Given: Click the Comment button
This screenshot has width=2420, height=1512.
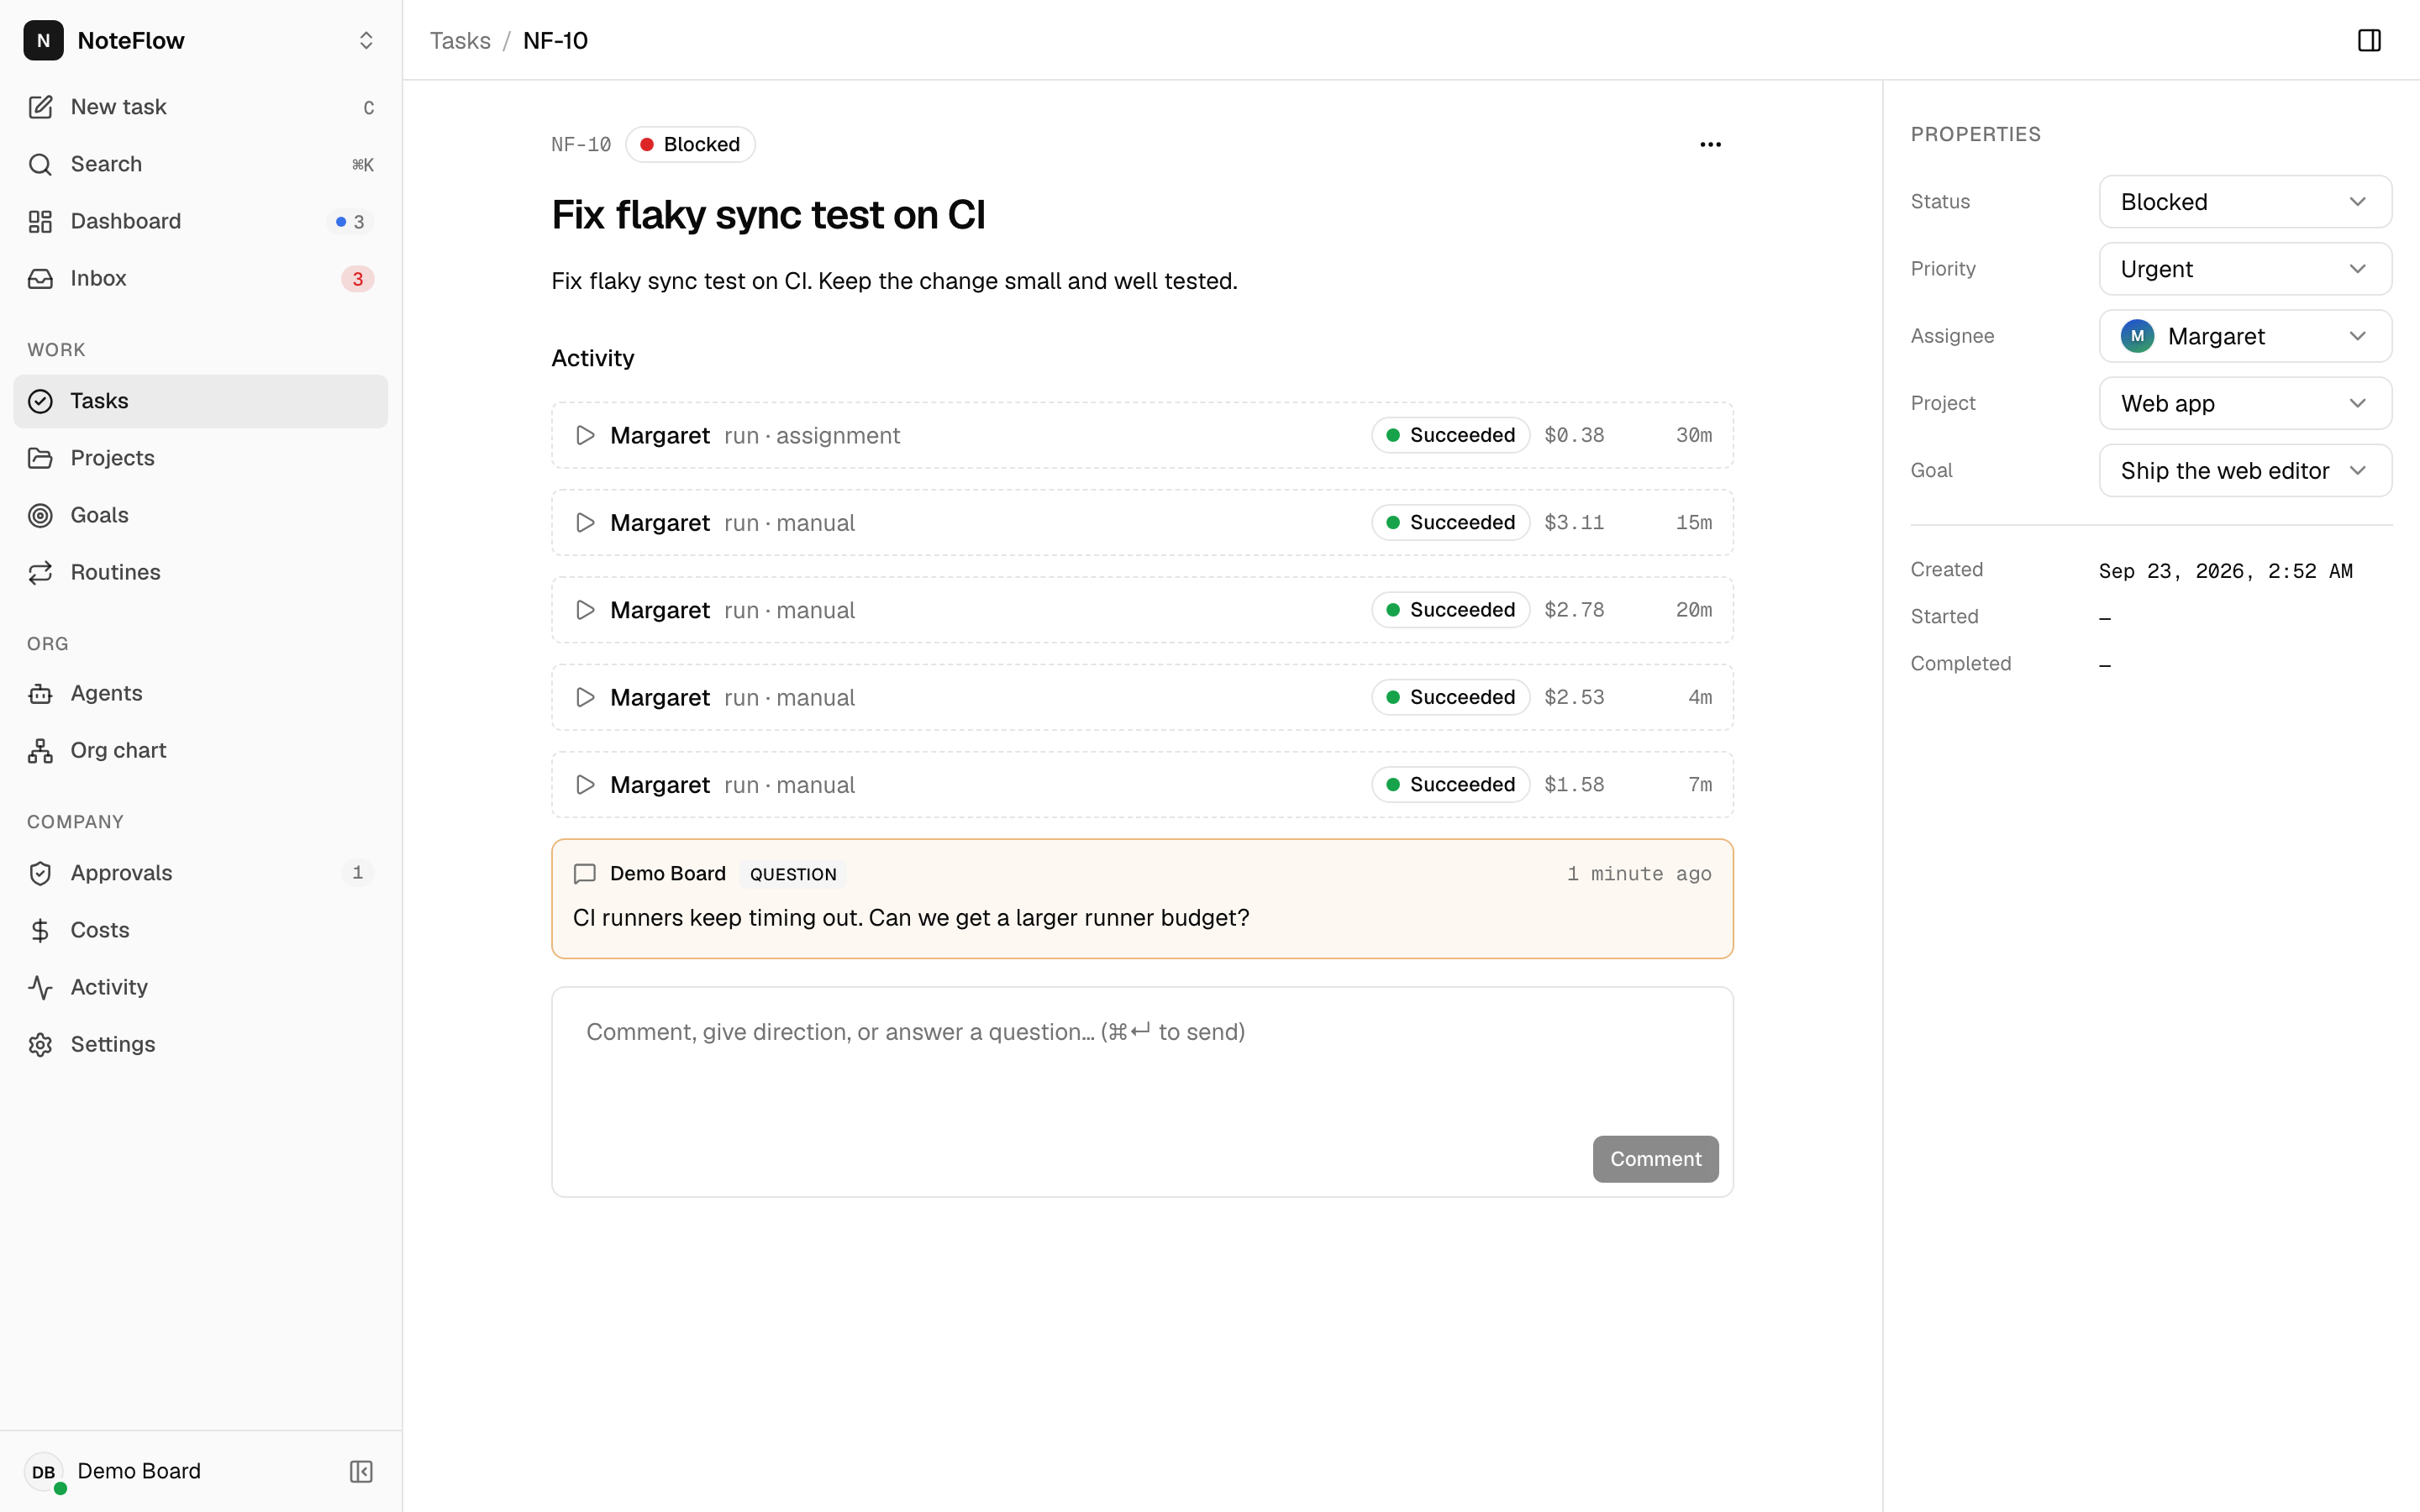Looking at the screenshot, I should [1655, 1159].
